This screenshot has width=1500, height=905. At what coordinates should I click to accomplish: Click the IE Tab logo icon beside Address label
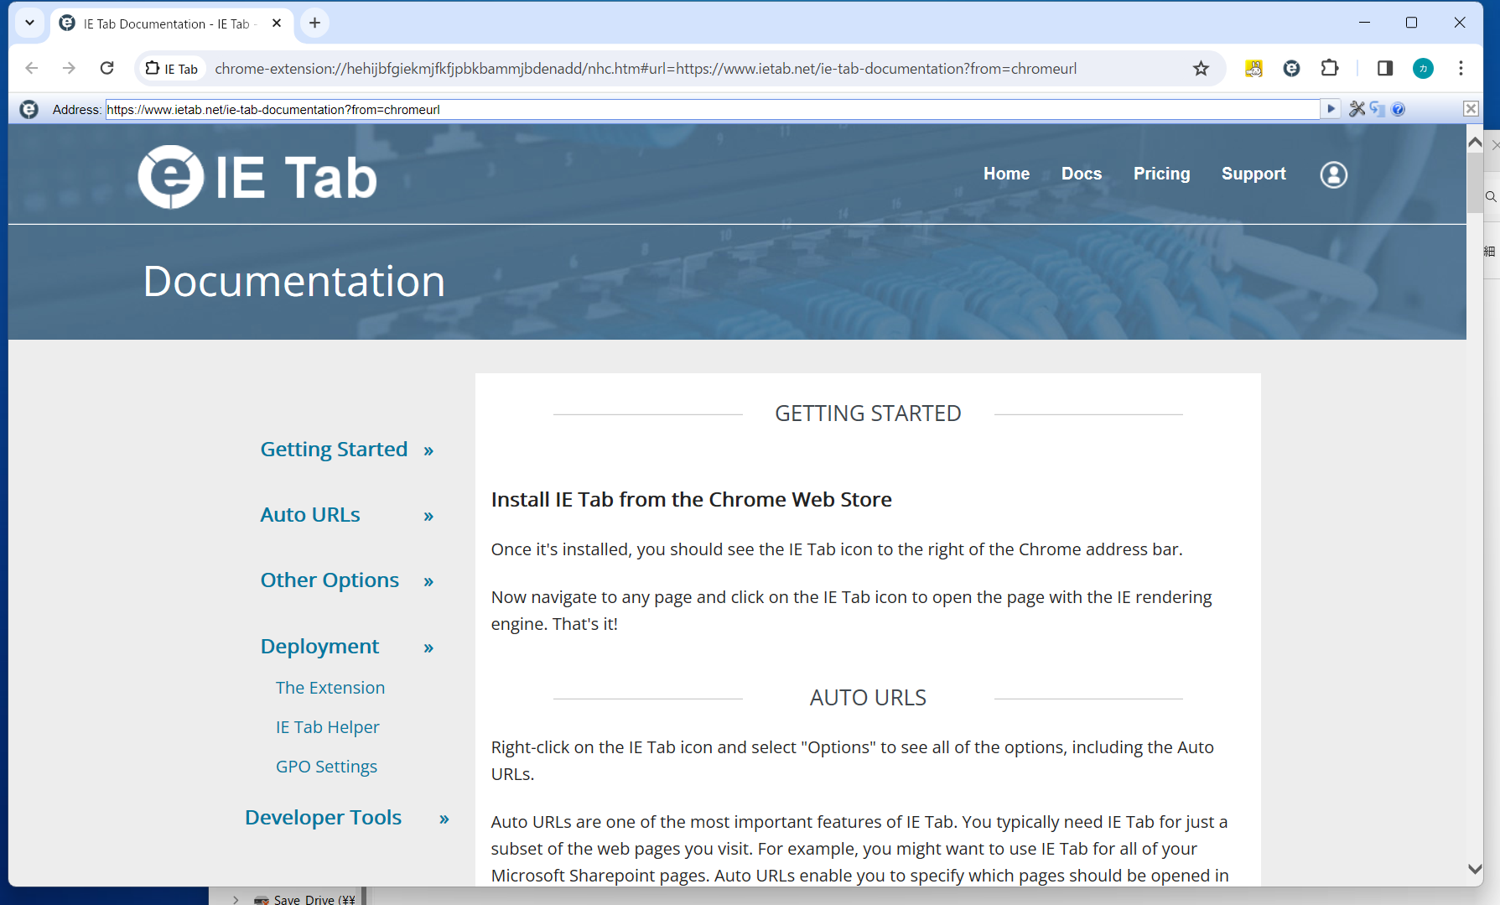(29, 110)
